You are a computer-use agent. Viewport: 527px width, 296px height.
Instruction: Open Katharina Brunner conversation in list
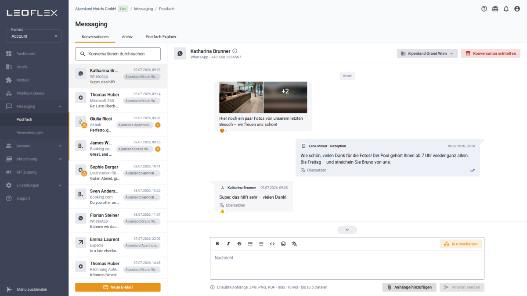pos(118,76)
